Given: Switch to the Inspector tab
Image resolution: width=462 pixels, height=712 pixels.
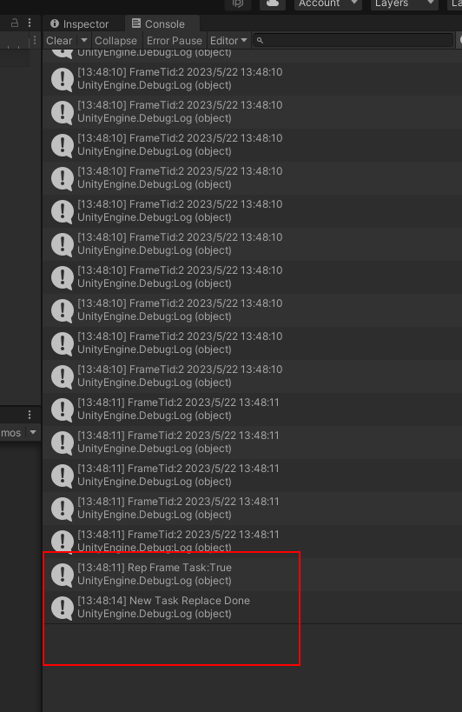Looking at the screenshot, I should (x=80, y=23).
